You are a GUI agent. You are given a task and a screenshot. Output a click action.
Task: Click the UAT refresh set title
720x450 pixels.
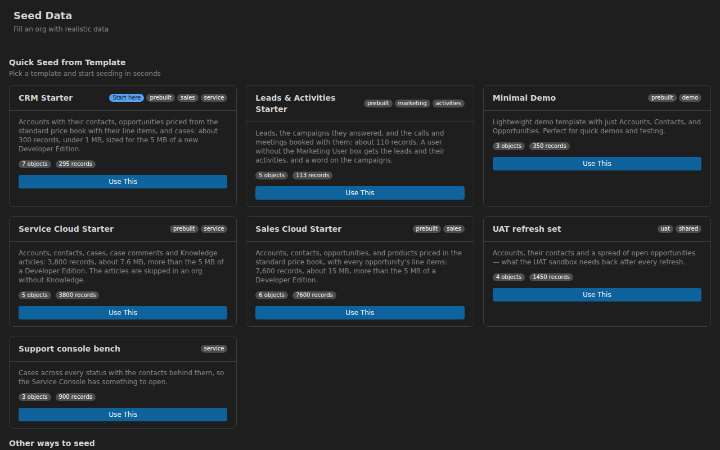[x=527, y=229]
